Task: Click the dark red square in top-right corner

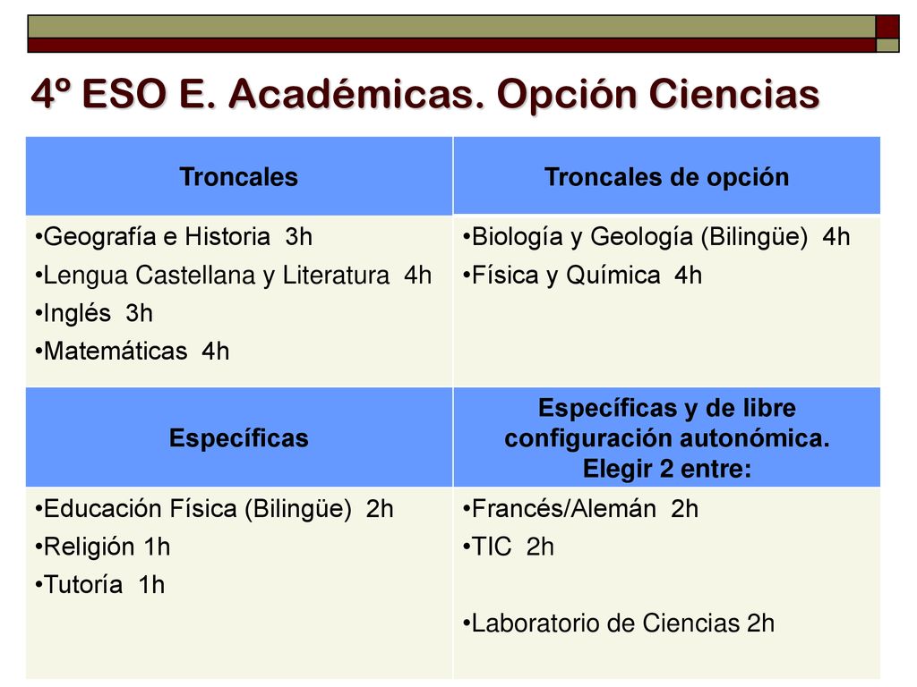Action: [887, 27]
